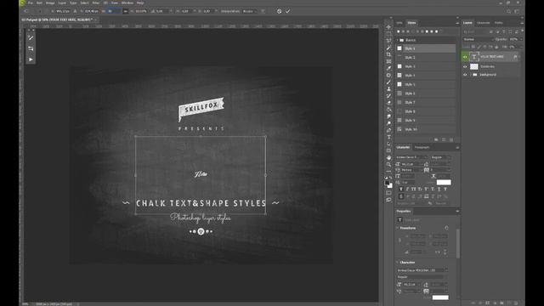Click the brush settings icon on left strip
This screenshot has width=544, height=306.
[31, 37]
